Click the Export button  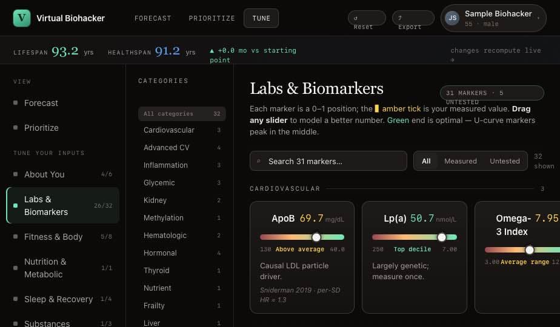[x=413, y=18]
